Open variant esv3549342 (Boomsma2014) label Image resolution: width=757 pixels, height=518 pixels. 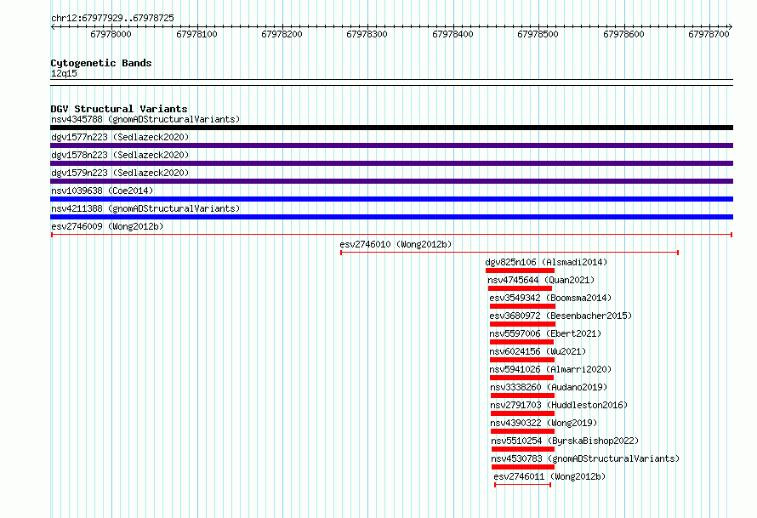point(550,298)
